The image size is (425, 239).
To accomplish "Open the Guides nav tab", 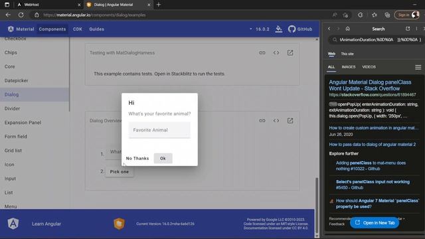I will click(96, 29).
